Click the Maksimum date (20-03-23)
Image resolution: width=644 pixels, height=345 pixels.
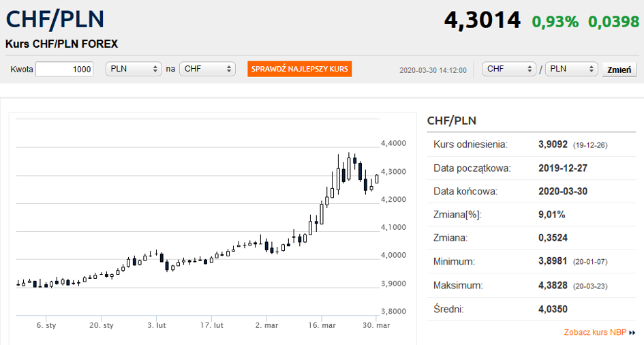590,286
